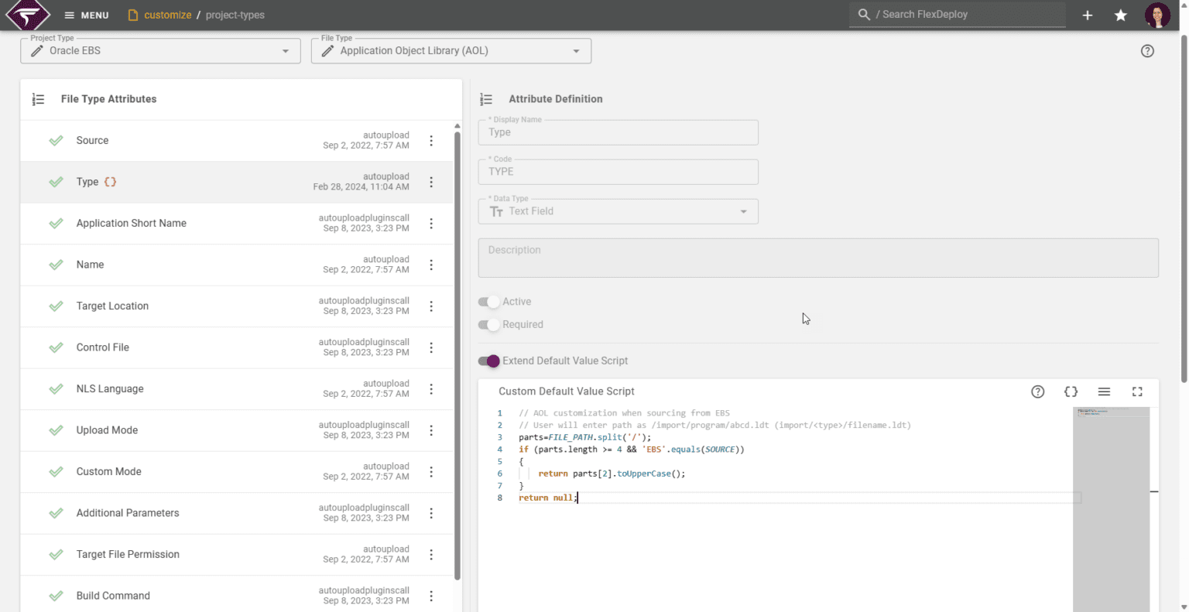Open the Project Type dropdown
1189x612 pixels.
pyautogui.click(x=287, y=50)
